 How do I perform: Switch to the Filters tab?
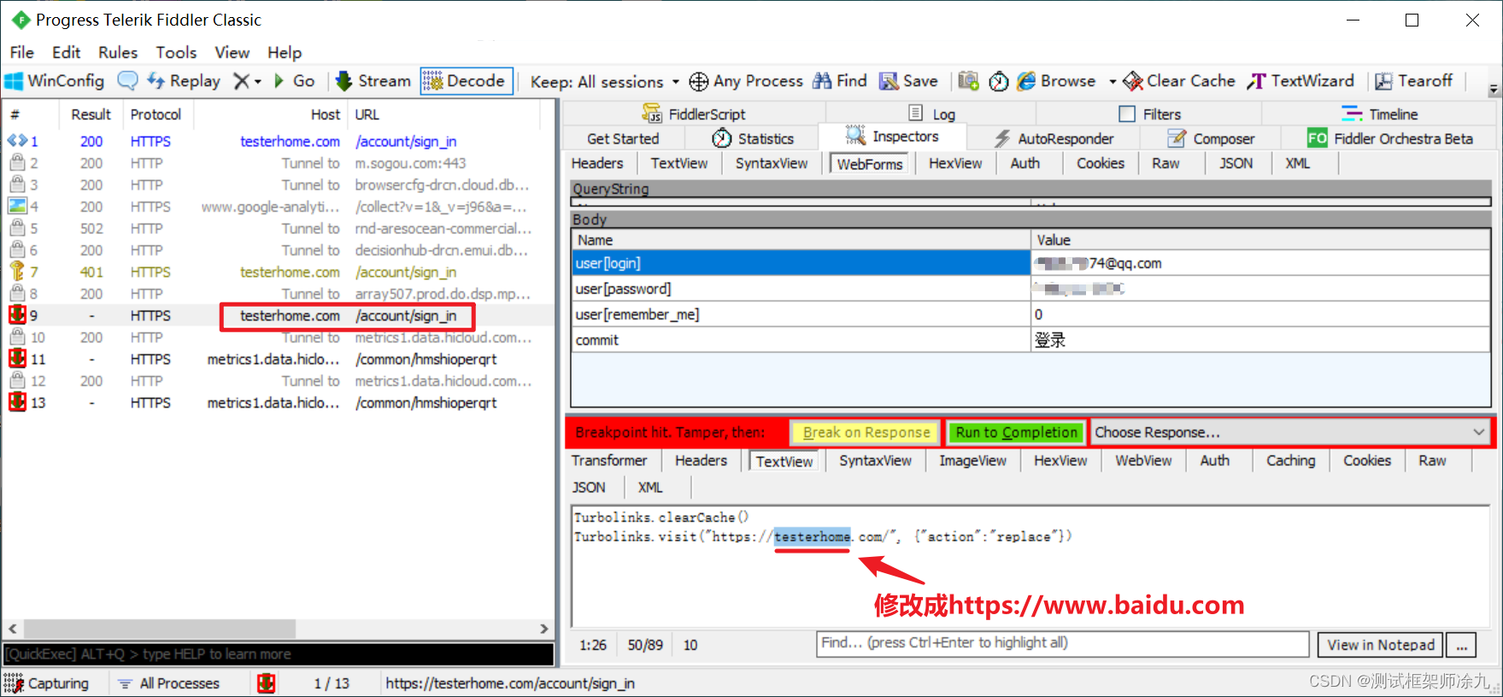(x=1150, y=114)
